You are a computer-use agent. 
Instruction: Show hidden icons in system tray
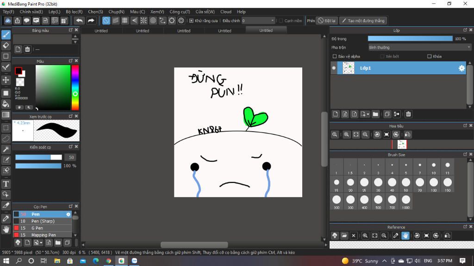tap(384, 261)
